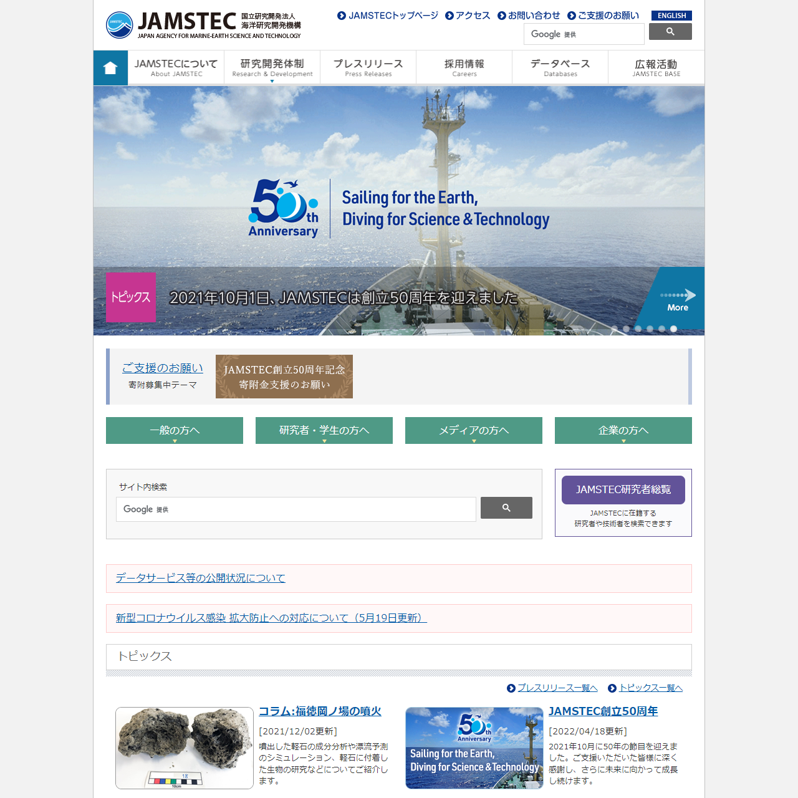Screen dimensions: 798x798
Task: Click the header Google search field
Action: 584,34
